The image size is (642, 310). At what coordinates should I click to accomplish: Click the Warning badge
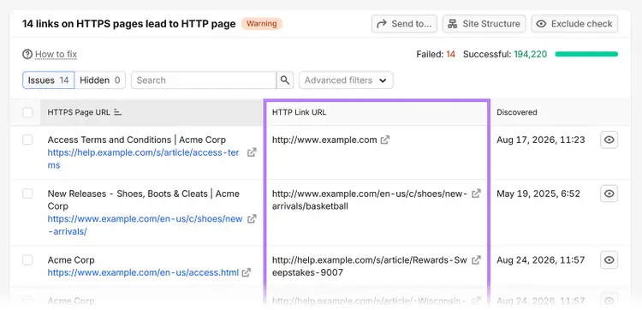(x=262, y=24)
